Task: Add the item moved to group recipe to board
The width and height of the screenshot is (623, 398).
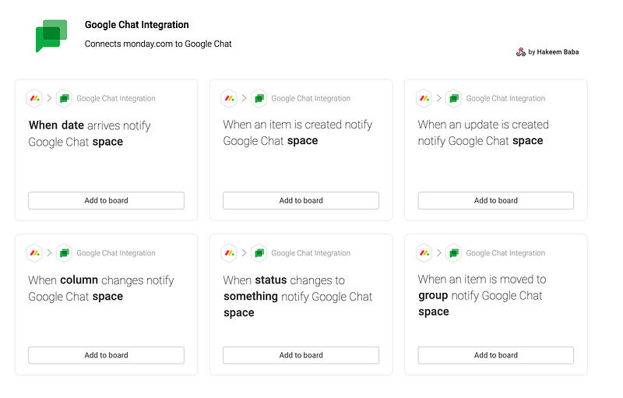Action: 496,355
